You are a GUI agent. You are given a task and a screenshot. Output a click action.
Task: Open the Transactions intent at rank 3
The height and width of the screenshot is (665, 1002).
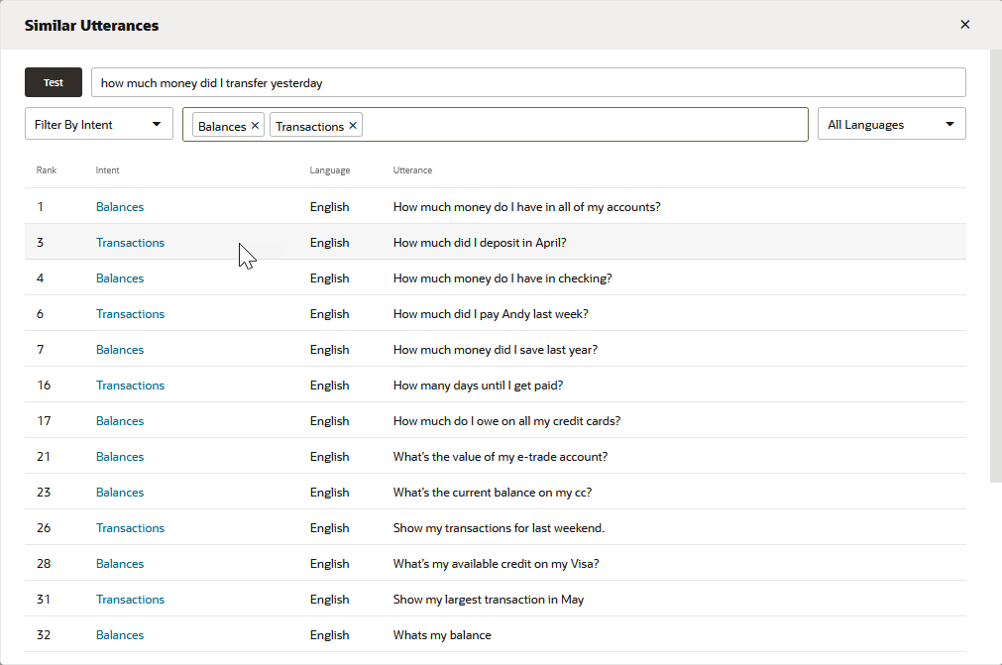click(x=130, y=242)
